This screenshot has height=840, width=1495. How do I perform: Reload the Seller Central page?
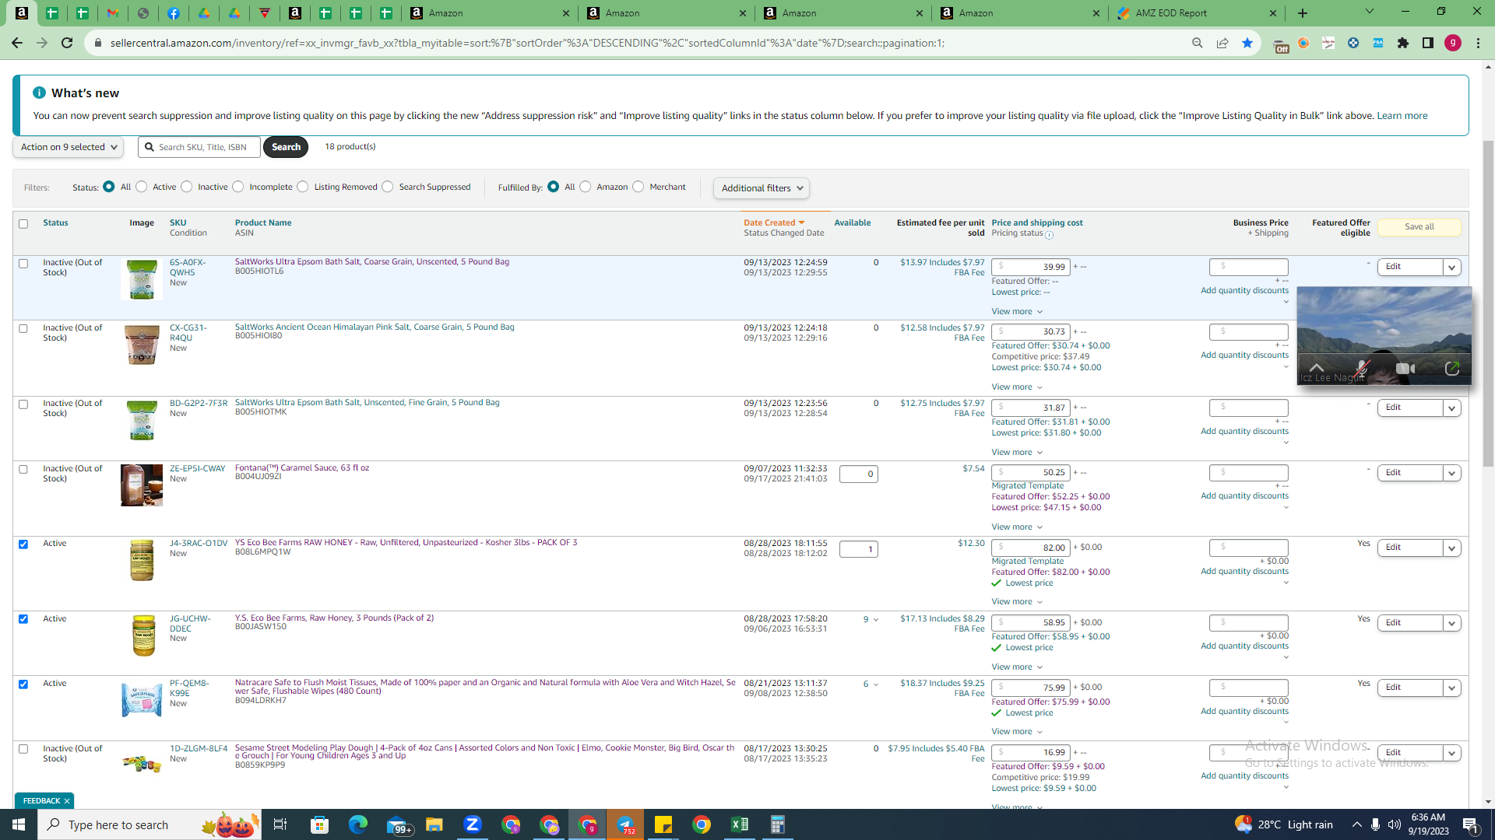coord(67,43)
